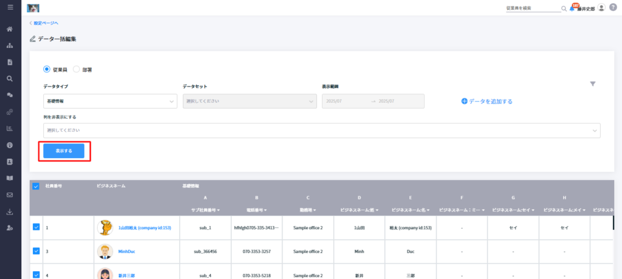The width and height of the screenshot is (622, 279).
Task: Expand the サブ社員番号 column header arrow
Action: point(218,210)
